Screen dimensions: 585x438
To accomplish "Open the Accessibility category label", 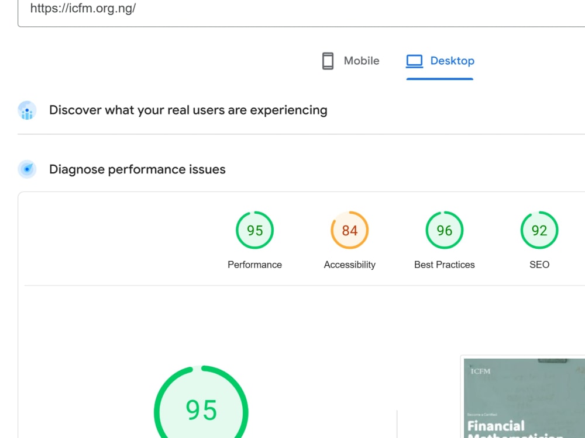I will [x=350, y=265].
